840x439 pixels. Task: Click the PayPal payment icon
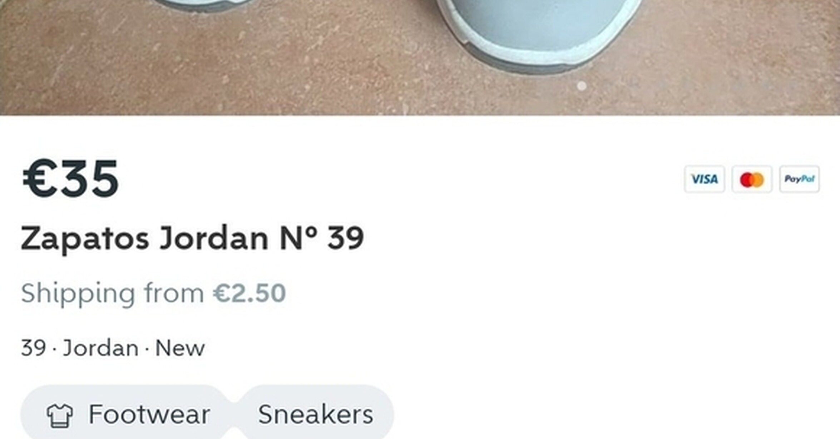click(799, 179)
